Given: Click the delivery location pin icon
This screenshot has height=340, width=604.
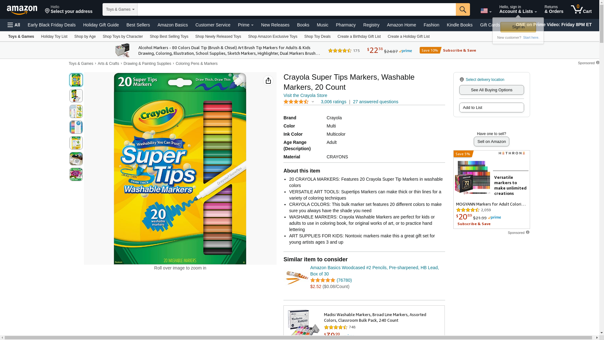Looking at the screenshot, I should (462, 80).
